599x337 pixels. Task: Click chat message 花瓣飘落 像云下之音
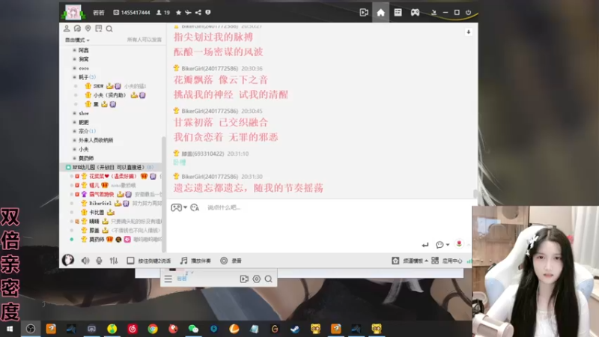pos(221,80)
